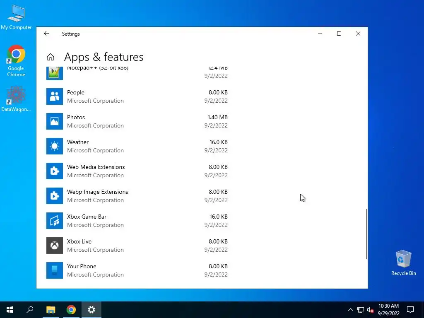424x318 pixels.
Task: Show hidden tray icons chevron
Action: pos(350,310)
